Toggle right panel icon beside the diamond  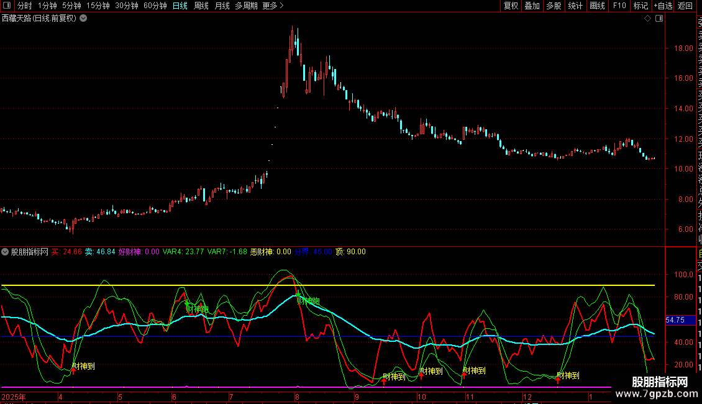click(659, 19)
